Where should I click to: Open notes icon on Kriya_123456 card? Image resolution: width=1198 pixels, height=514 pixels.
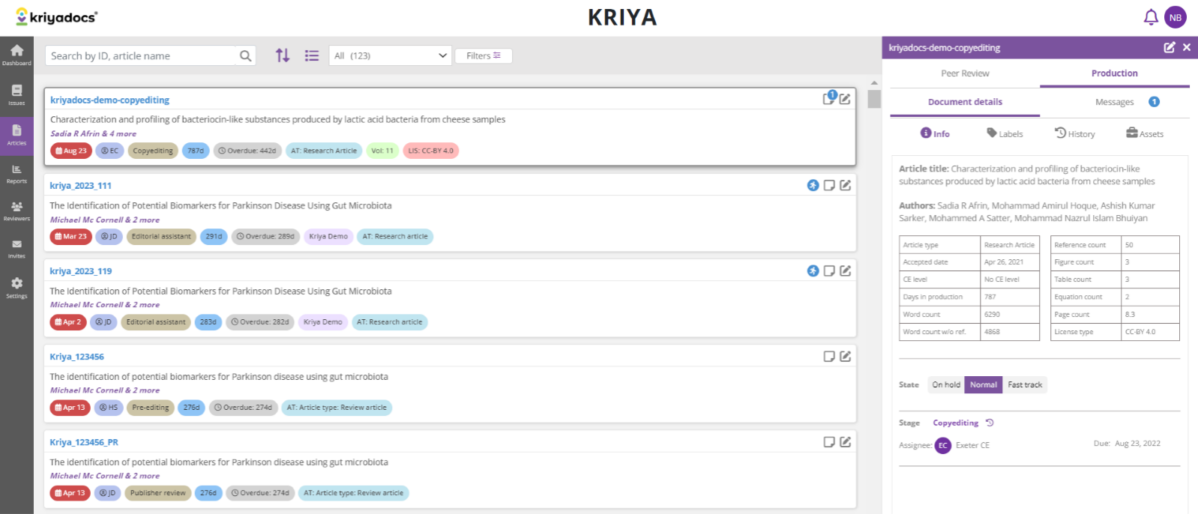(x=829, y=356)
